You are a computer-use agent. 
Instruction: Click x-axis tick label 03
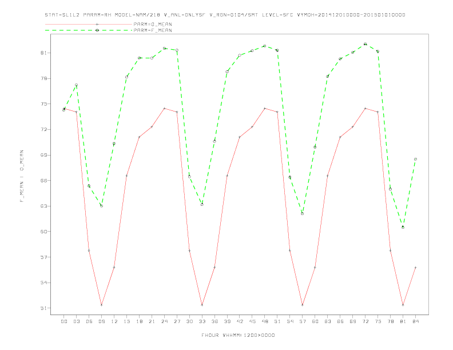(76, 321)
